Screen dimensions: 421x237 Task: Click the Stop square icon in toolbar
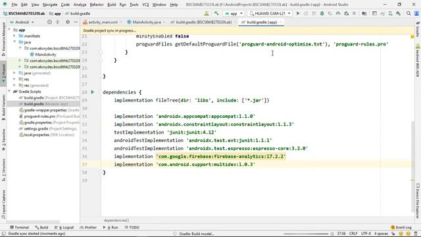pyautogui.click(x=354, y=13)
